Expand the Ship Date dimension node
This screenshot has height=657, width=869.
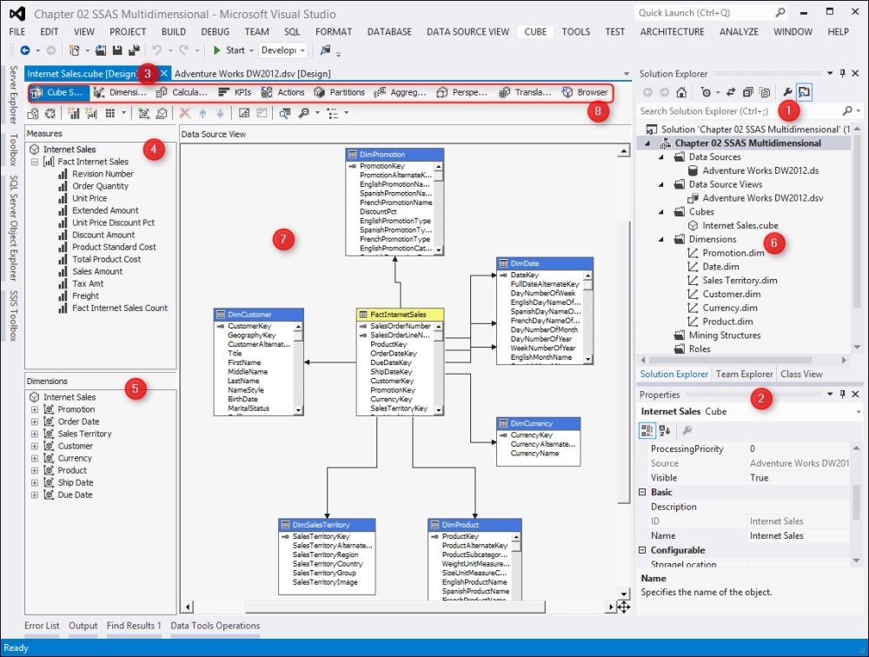click(35, 483)
